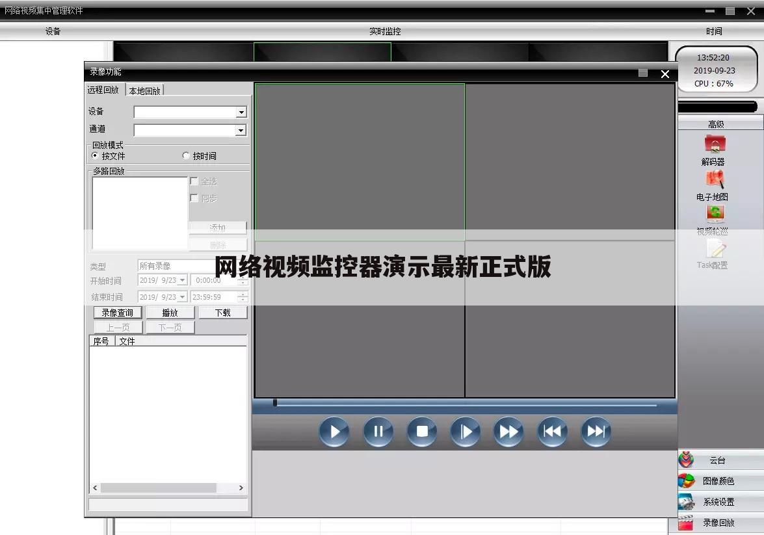Viewport: 764px width, 535px height.
Task: Check the 同步 checkbox
Action: [x=194, y=198]
